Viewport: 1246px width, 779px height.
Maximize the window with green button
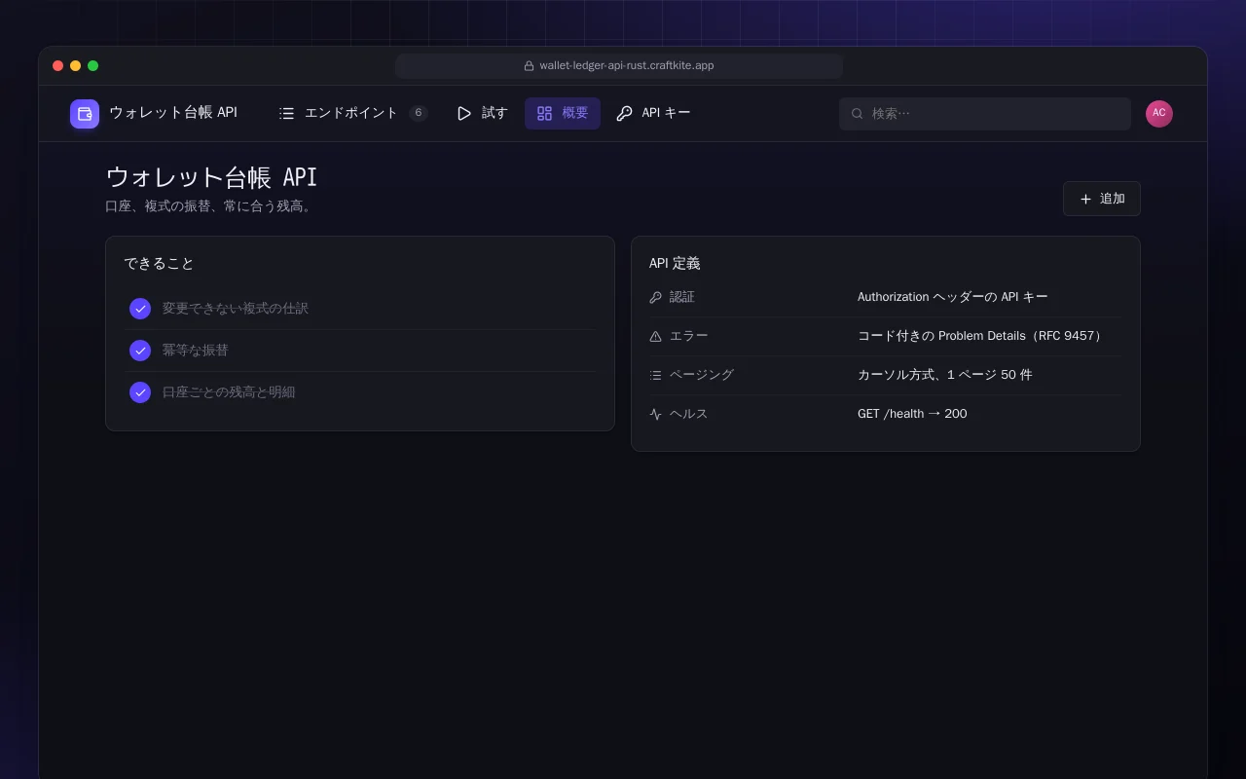pos(93,66)
